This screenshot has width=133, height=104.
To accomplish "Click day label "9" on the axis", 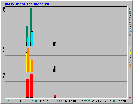I will point(40,101).
